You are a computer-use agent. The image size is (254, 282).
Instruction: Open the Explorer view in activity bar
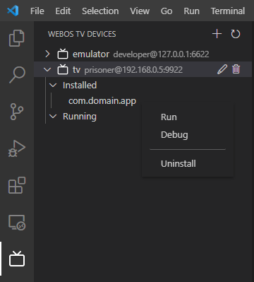(x=17, y=38)
